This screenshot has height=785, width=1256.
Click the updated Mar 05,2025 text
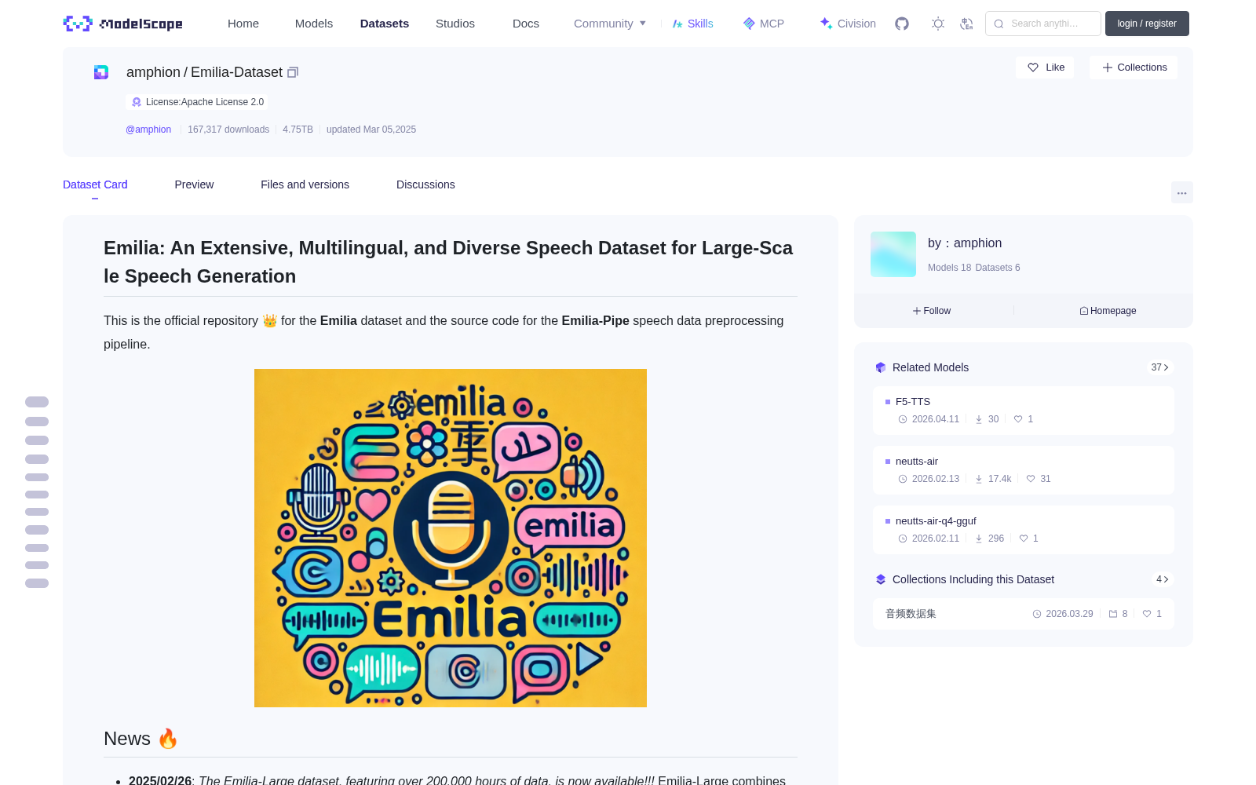coord(371,130)
